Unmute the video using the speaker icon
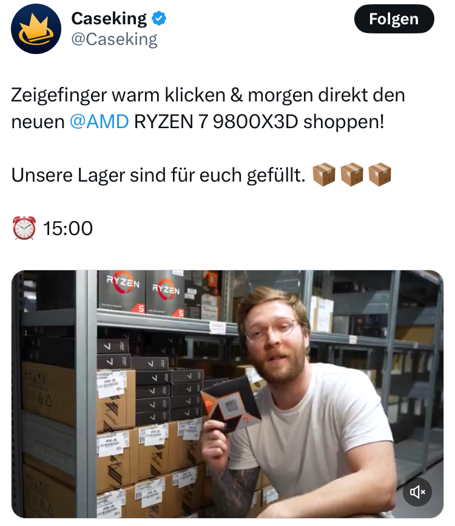This screenshot has height=526, width=455. pyautogui.click(x=417, y=492)
